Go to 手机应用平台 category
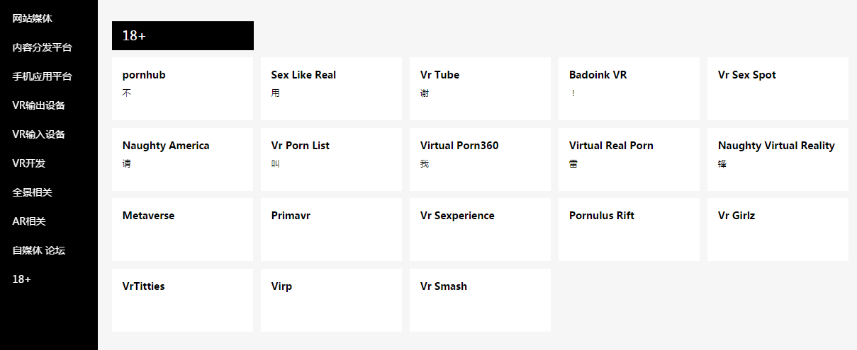Screen dimensions: 857x350 42,76
